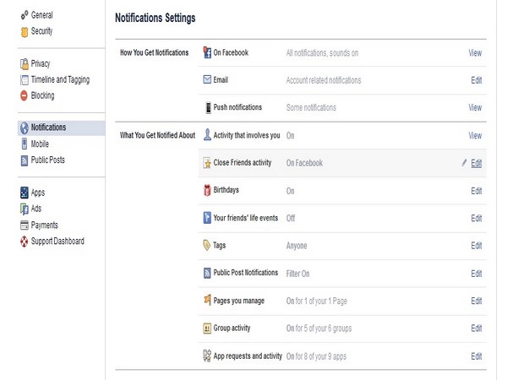Click 'On for 1 of your 1 Page'

pos(317,301)
